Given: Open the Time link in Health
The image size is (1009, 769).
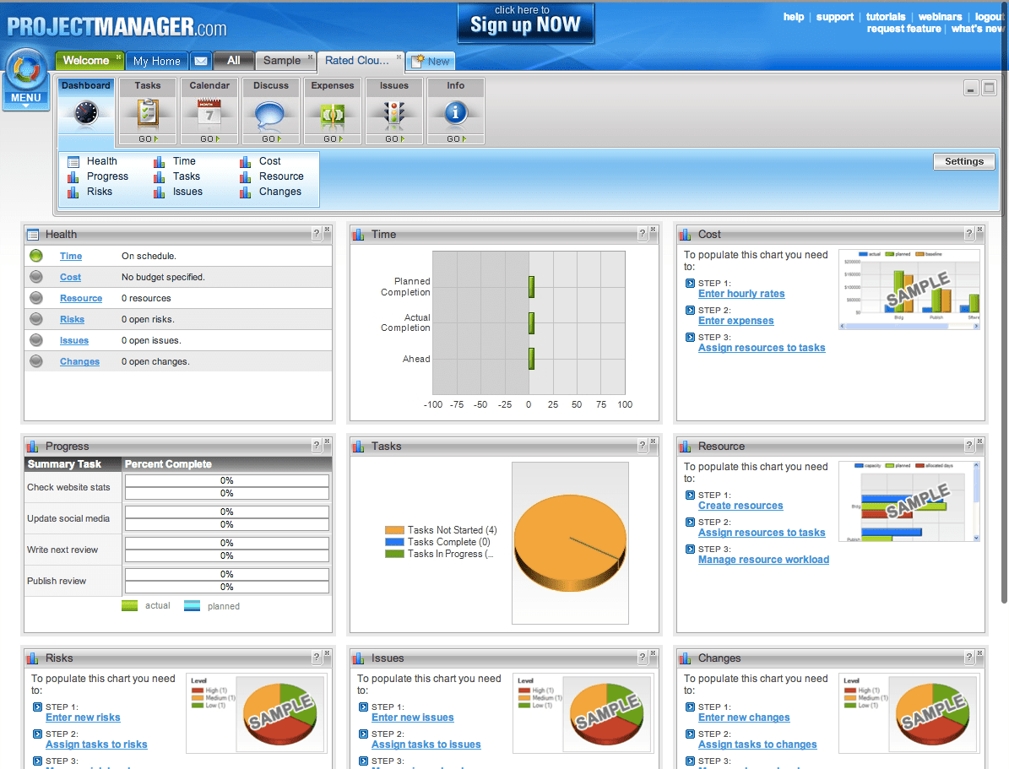Looking at the screenshot, I should tap(71, 256).
